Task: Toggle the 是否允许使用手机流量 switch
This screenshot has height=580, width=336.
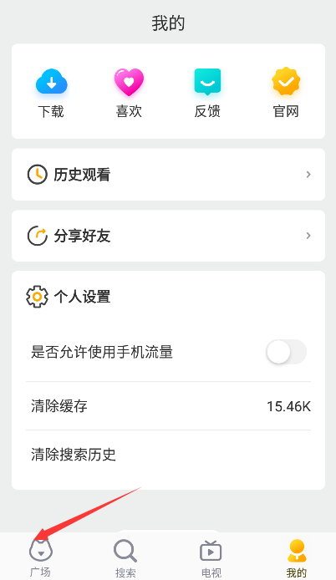Action: tap(287, 352)
